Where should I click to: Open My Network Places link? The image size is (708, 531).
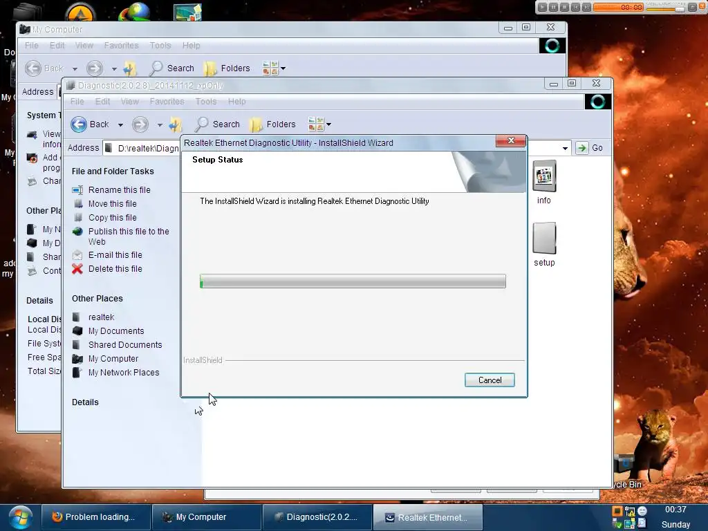pyautogui.click(x=124, y=373)
